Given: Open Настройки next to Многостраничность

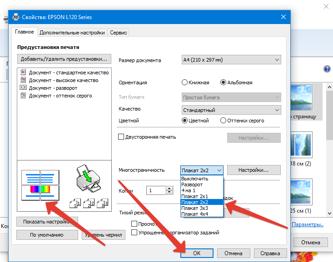Looking at the screenshot, I should pyautogui.click(x=254, y=170).
